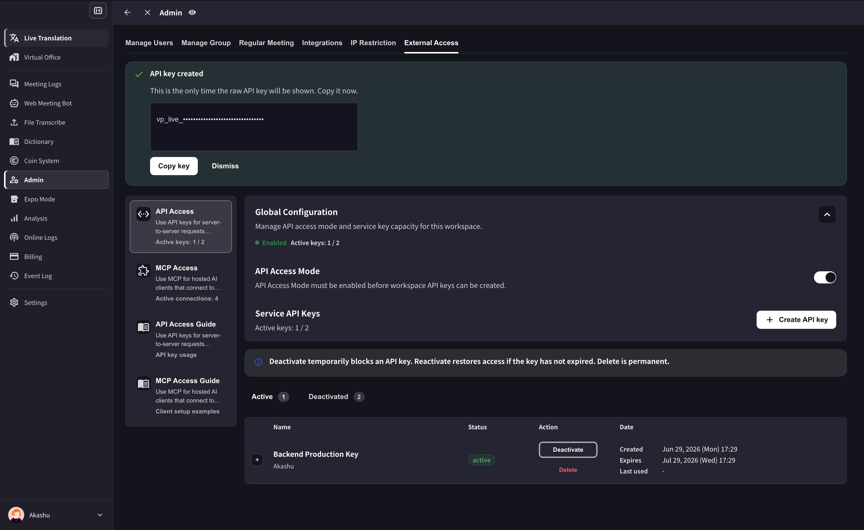Expand the Backend Production Key row
The height and width of the screenshot is (530, 864).
(257, 460)
